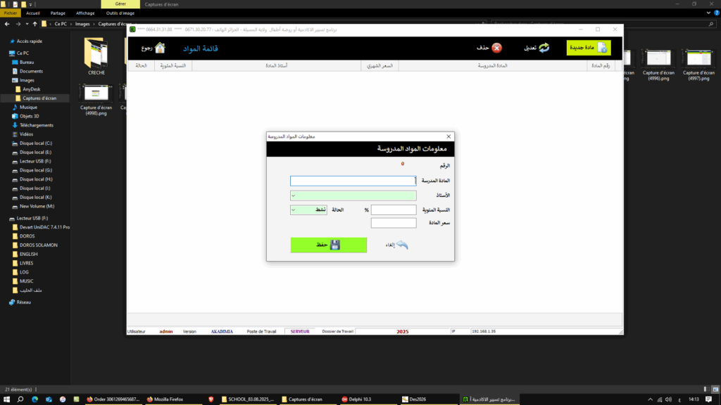The image size is (721, 405).
Task: Click the percentage (النسبة المئوية) input field
Action: 393,210
